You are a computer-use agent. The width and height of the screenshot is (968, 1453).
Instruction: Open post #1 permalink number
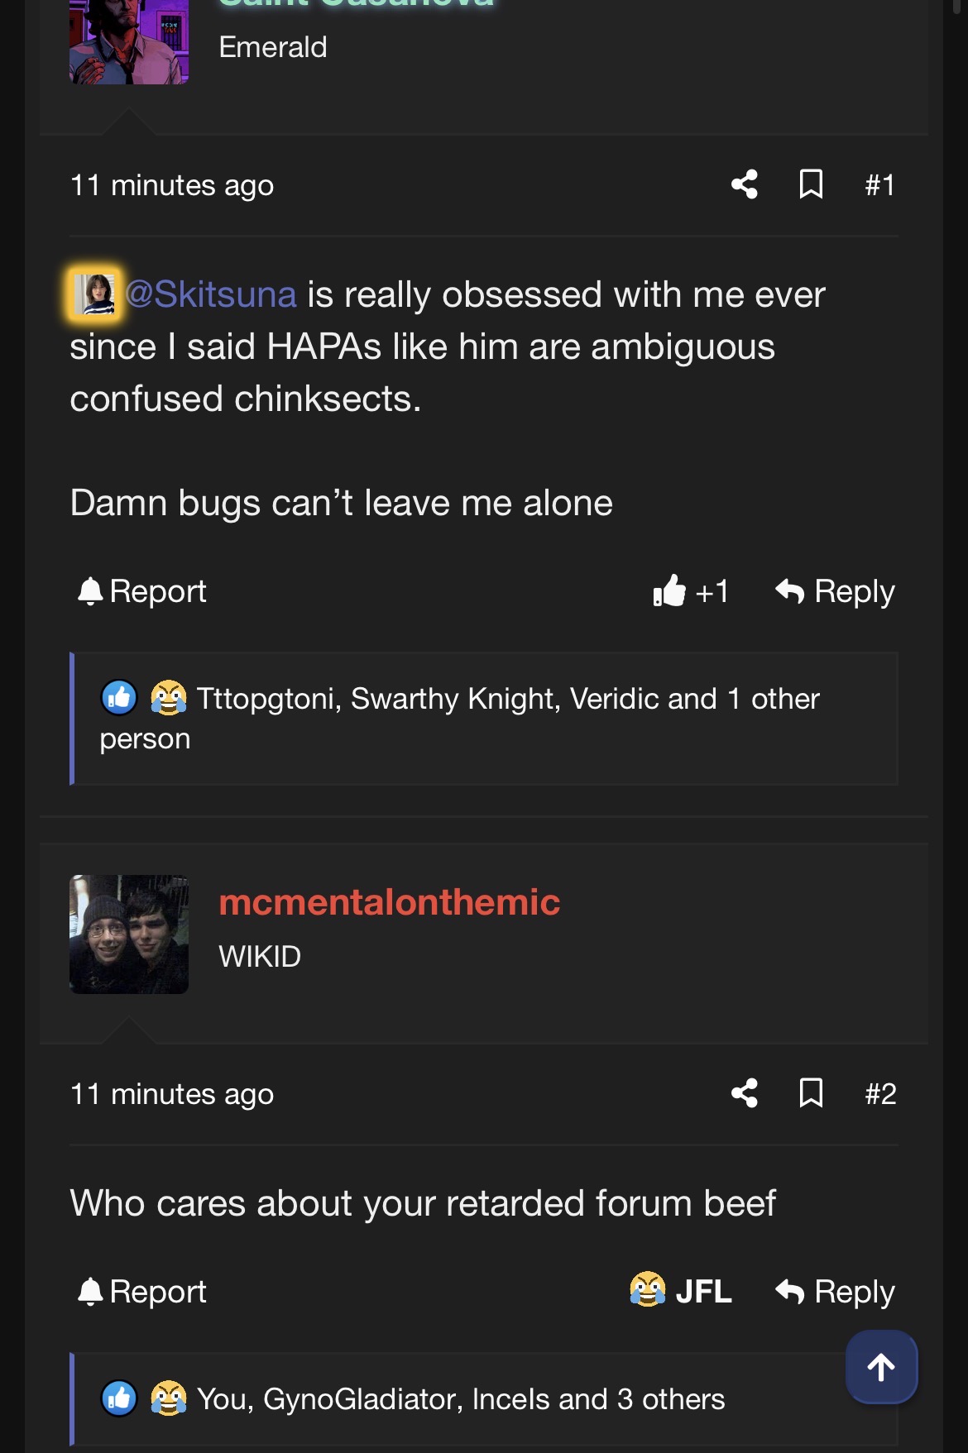(x=879, y=184)
